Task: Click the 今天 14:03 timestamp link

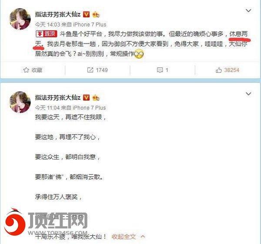Action: point(47,25)
